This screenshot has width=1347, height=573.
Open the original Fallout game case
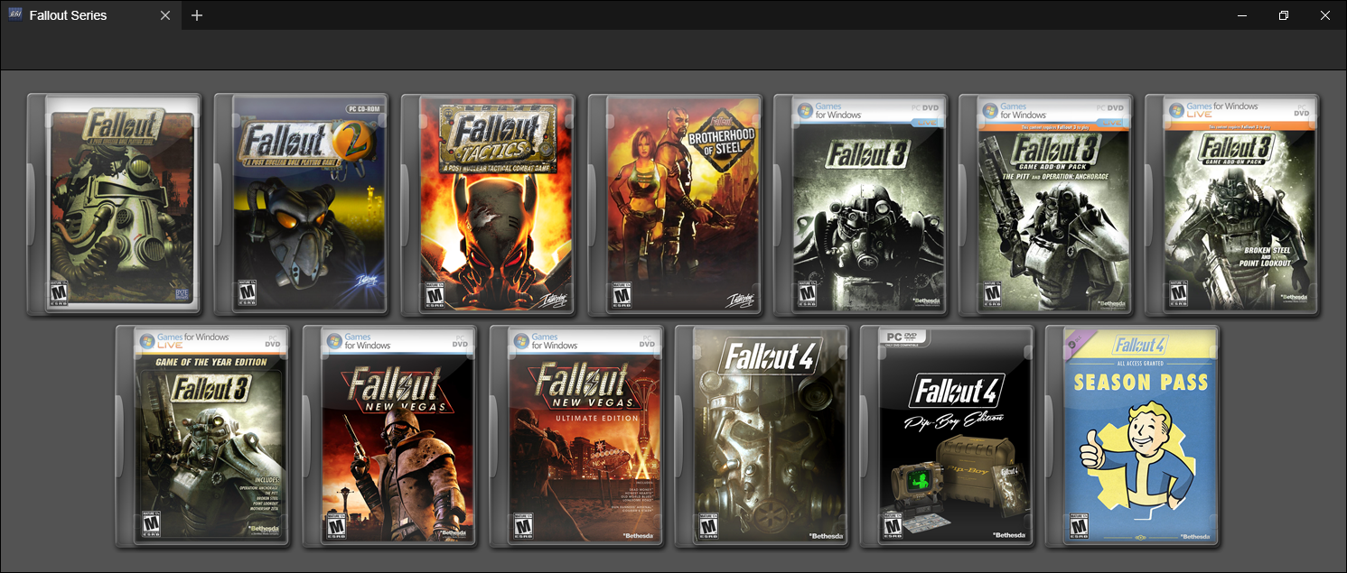(115, 204)
